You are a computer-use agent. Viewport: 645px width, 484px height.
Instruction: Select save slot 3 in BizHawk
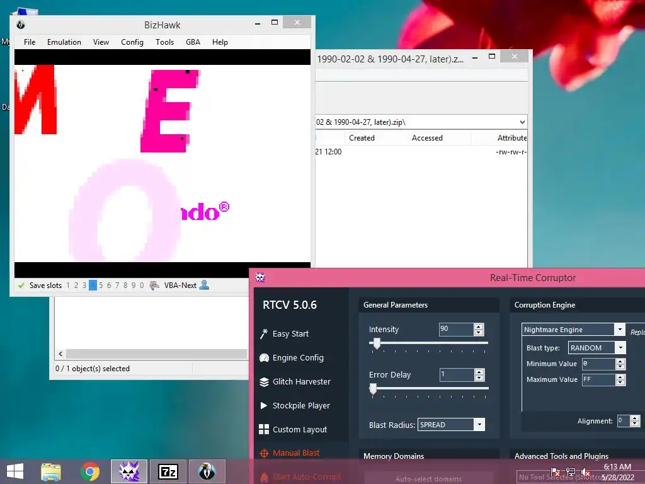pos(84,285)
